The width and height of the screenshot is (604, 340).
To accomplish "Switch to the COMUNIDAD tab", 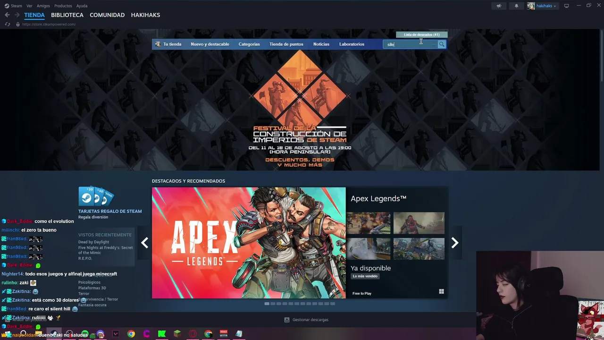I will [107, 15].
